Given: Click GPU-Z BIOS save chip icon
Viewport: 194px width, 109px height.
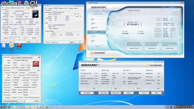Looking at the screenshot, I should [x=38, y=70].
